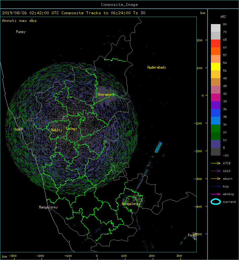Click the dBZ scale heading
Viewport: 239px width, 260px height.
[223, 17]
